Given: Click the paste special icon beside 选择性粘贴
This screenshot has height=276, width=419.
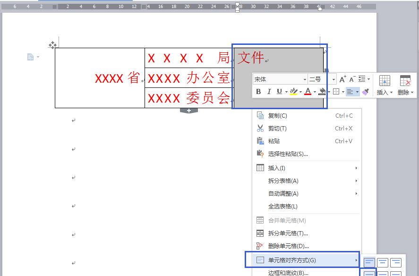Looking at the screenshot, I should coord(260,154).
